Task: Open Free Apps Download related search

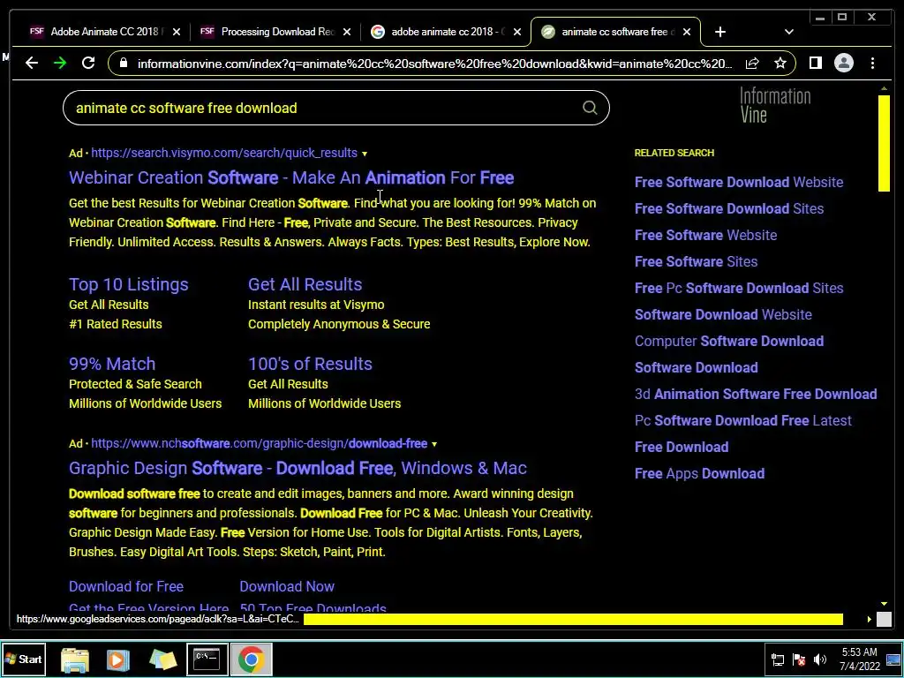Action: tap(699, 474)
